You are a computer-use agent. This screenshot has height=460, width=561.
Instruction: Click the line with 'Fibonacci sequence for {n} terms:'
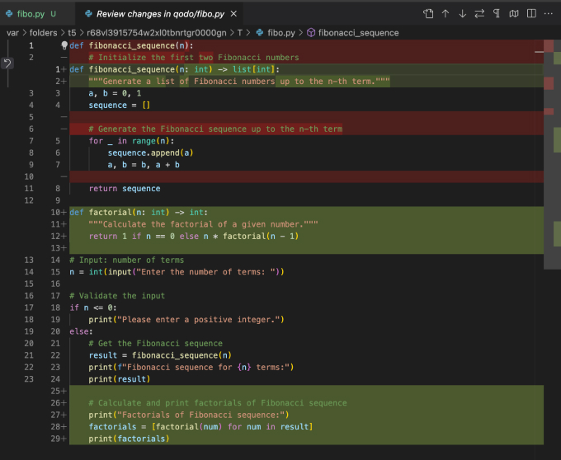click(x=191, y=367)
